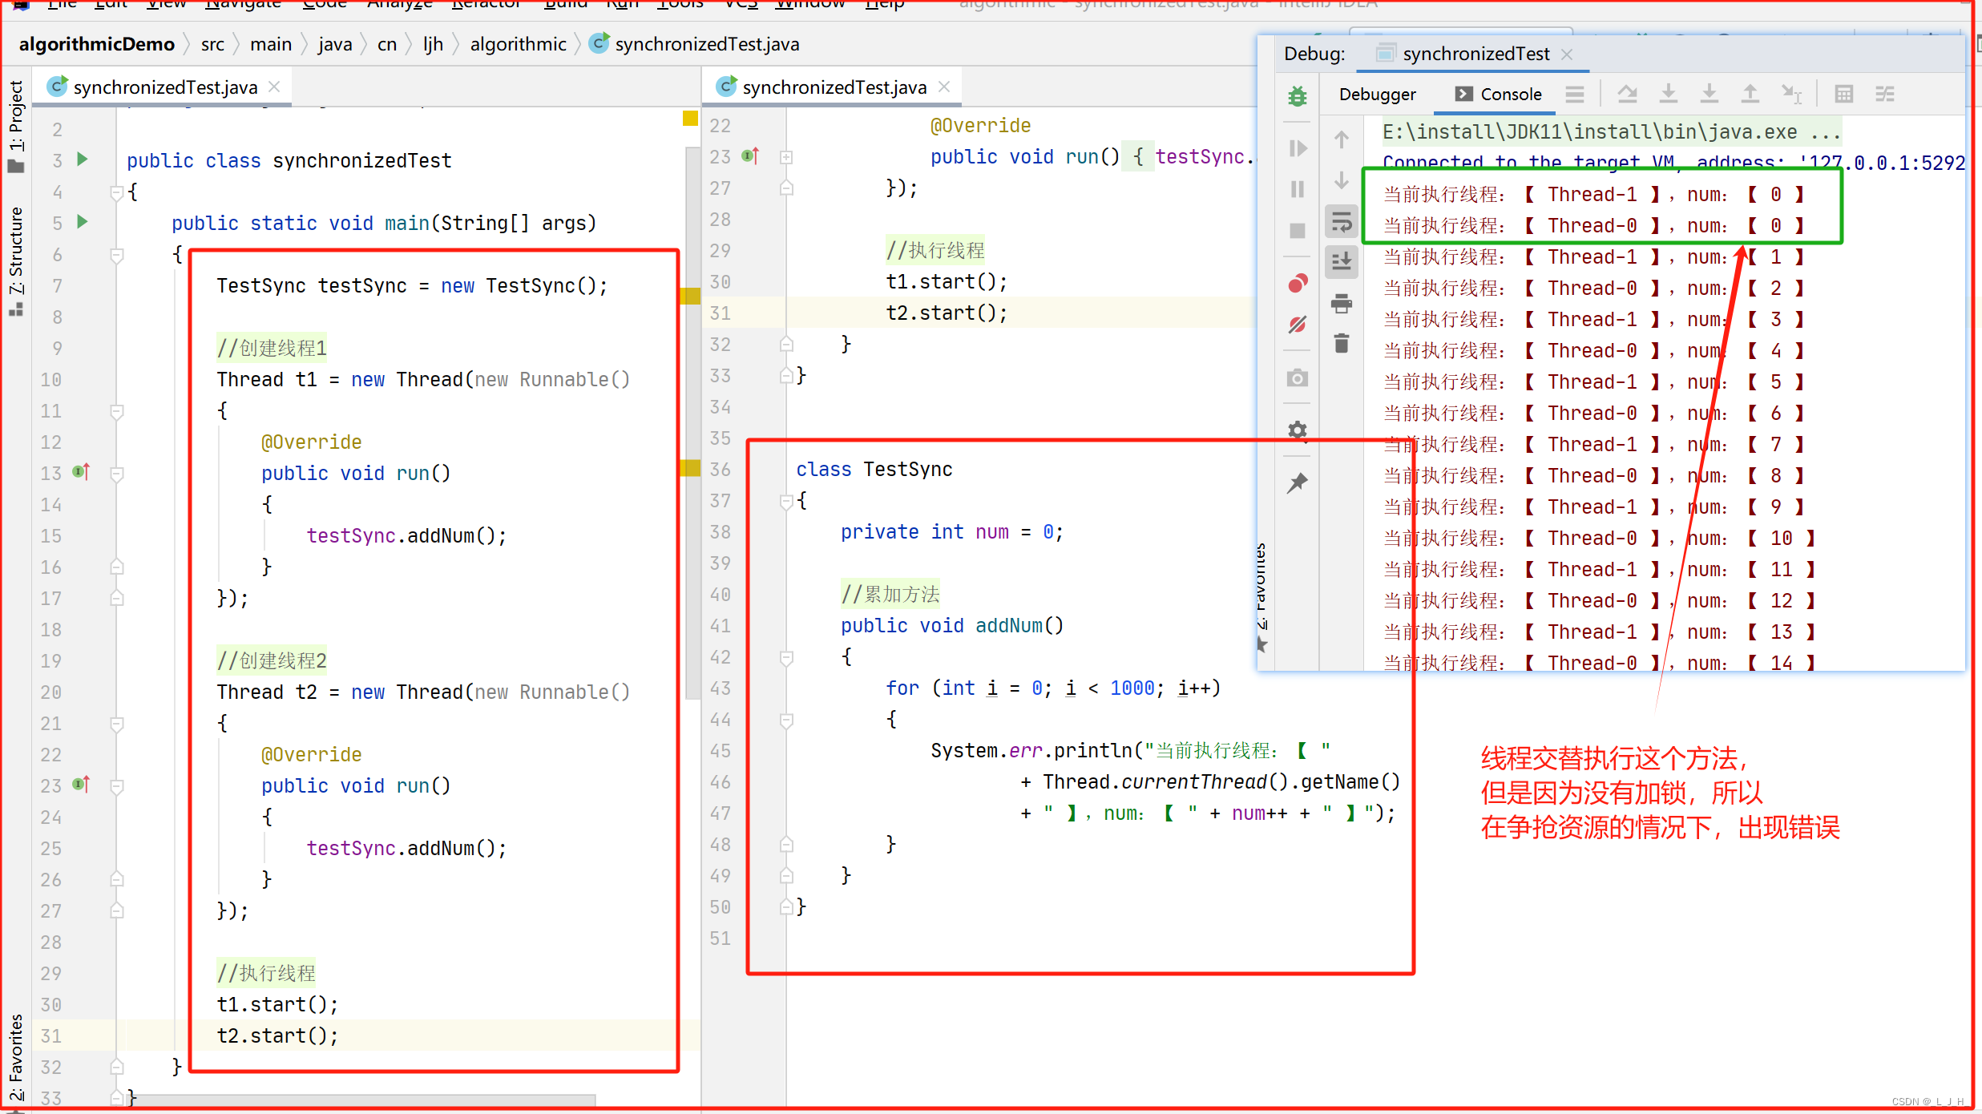
Task: Click the green run arrow beside main method
Action: [82, 221]
